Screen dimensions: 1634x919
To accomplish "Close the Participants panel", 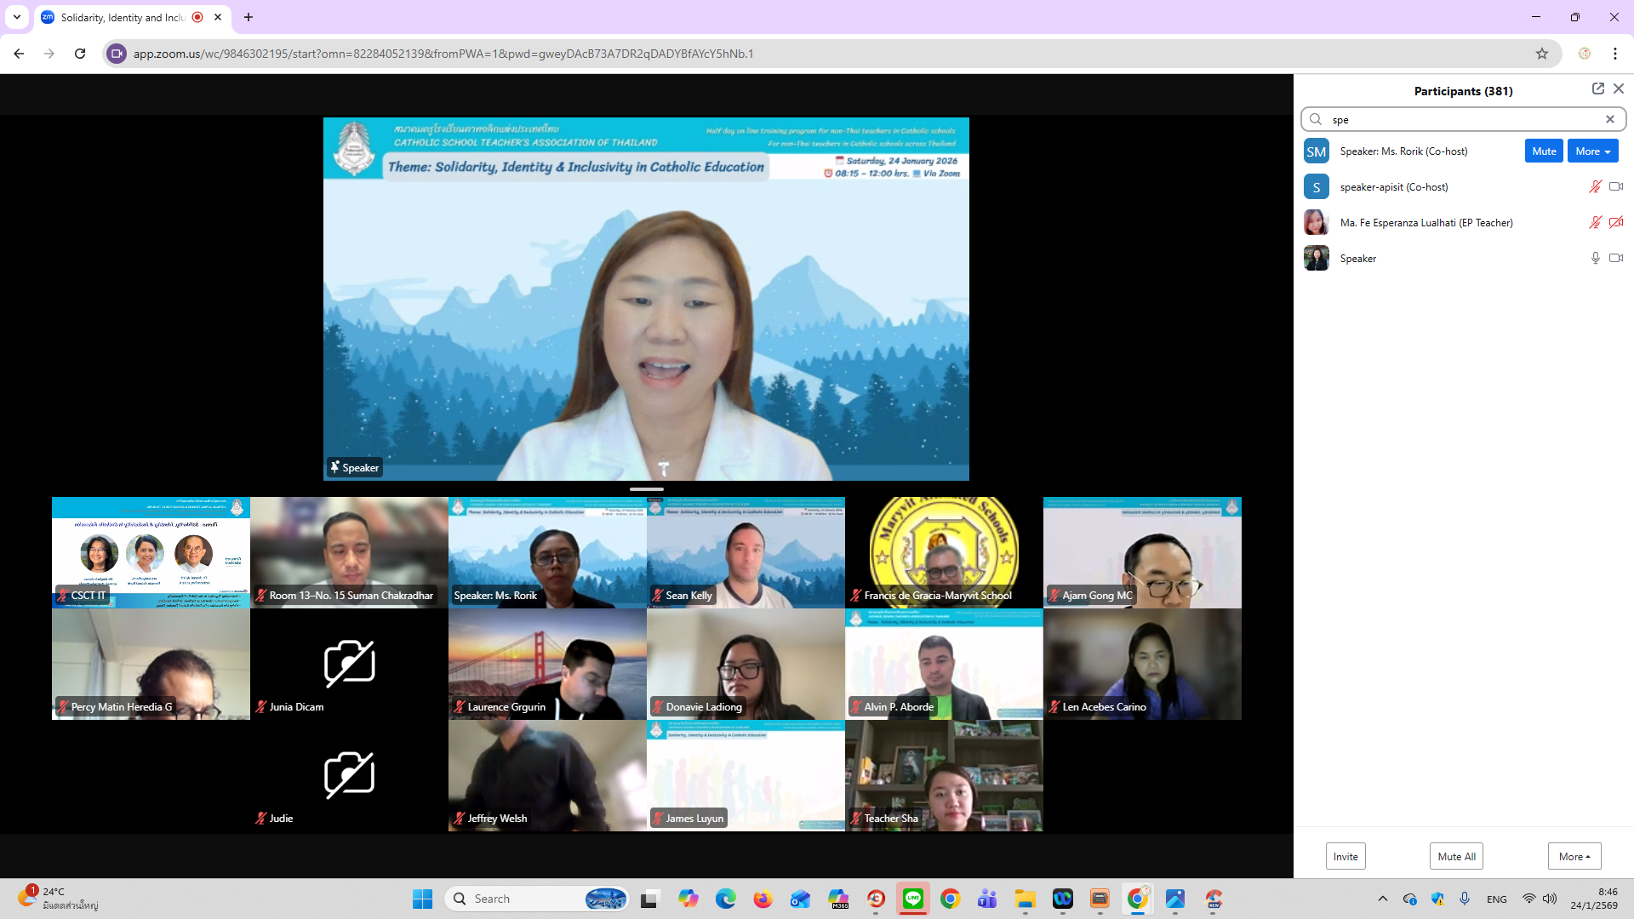I will click(1619, 88).
